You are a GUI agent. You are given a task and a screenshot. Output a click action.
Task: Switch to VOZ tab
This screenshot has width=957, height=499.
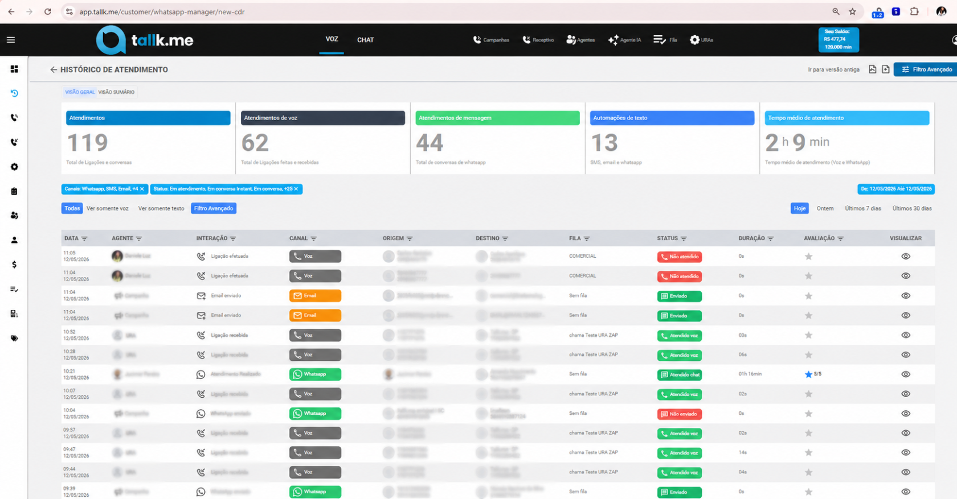tap(332, 39)
